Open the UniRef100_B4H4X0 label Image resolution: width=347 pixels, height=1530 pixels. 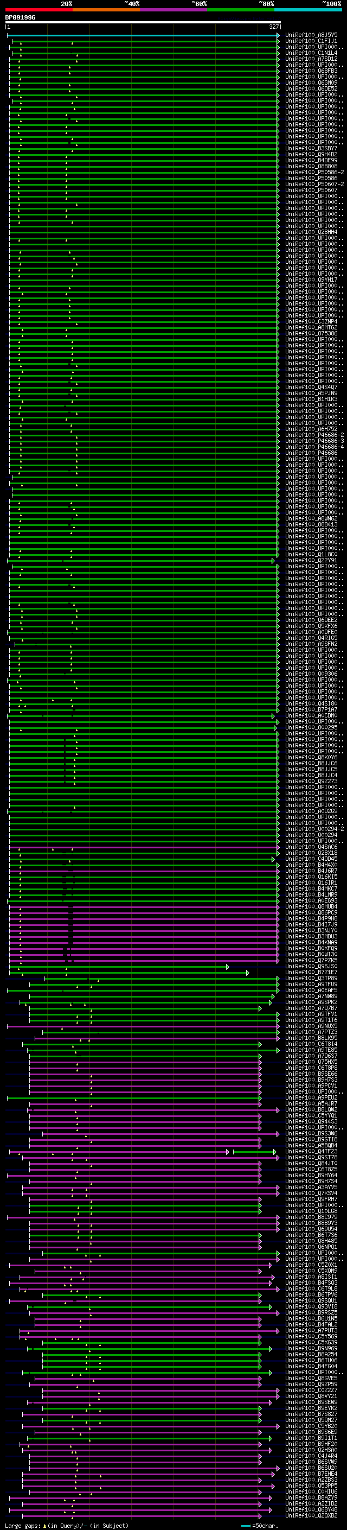[311, 865]
